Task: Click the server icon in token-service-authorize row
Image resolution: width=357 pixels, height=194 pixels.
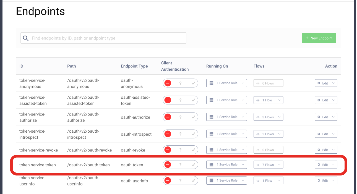Action: (x=211, y=117)
